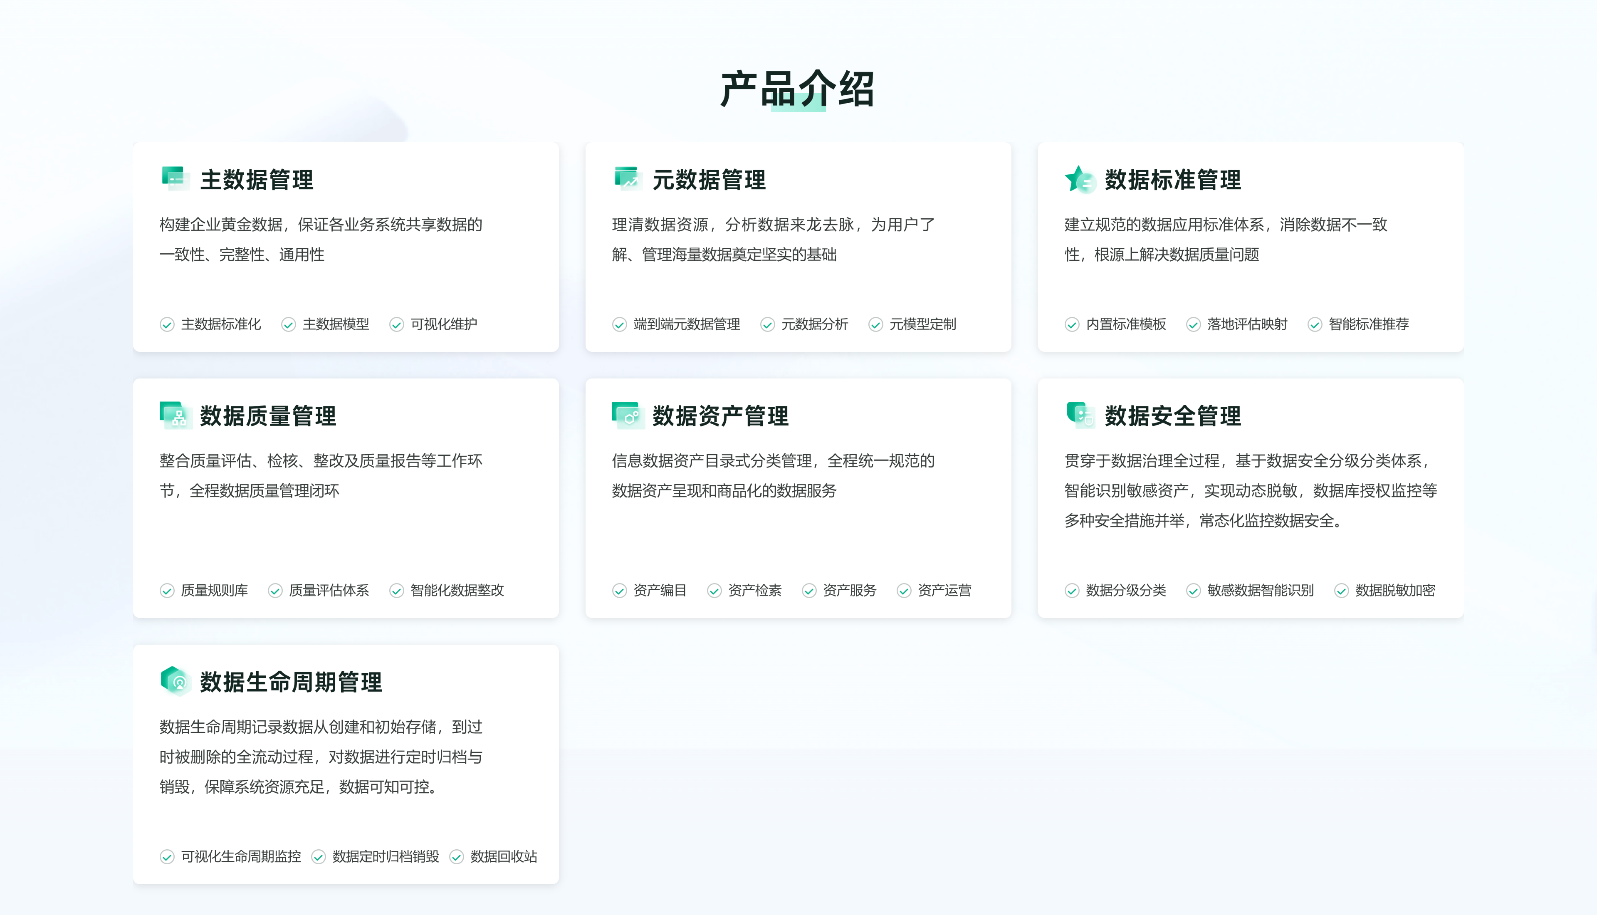Viewport: 1597px width, 915px height.
Task: Click the checkmark beside 元数据分析
Action: (767, 324)
